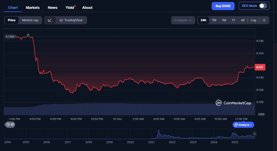Choose the 1Y time range
Screen dimensions: 277x151
233,20
